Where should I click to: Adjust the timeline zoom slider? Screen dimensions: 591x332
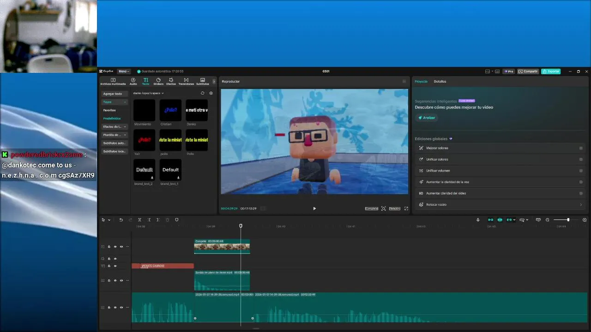[568, 220]
